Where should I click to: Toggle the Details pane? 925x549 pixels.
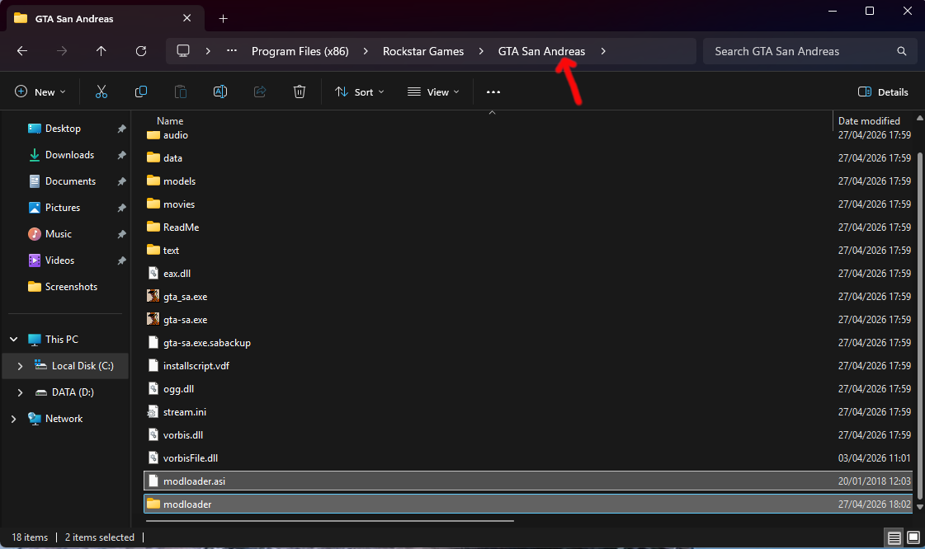tap(883, 91)
